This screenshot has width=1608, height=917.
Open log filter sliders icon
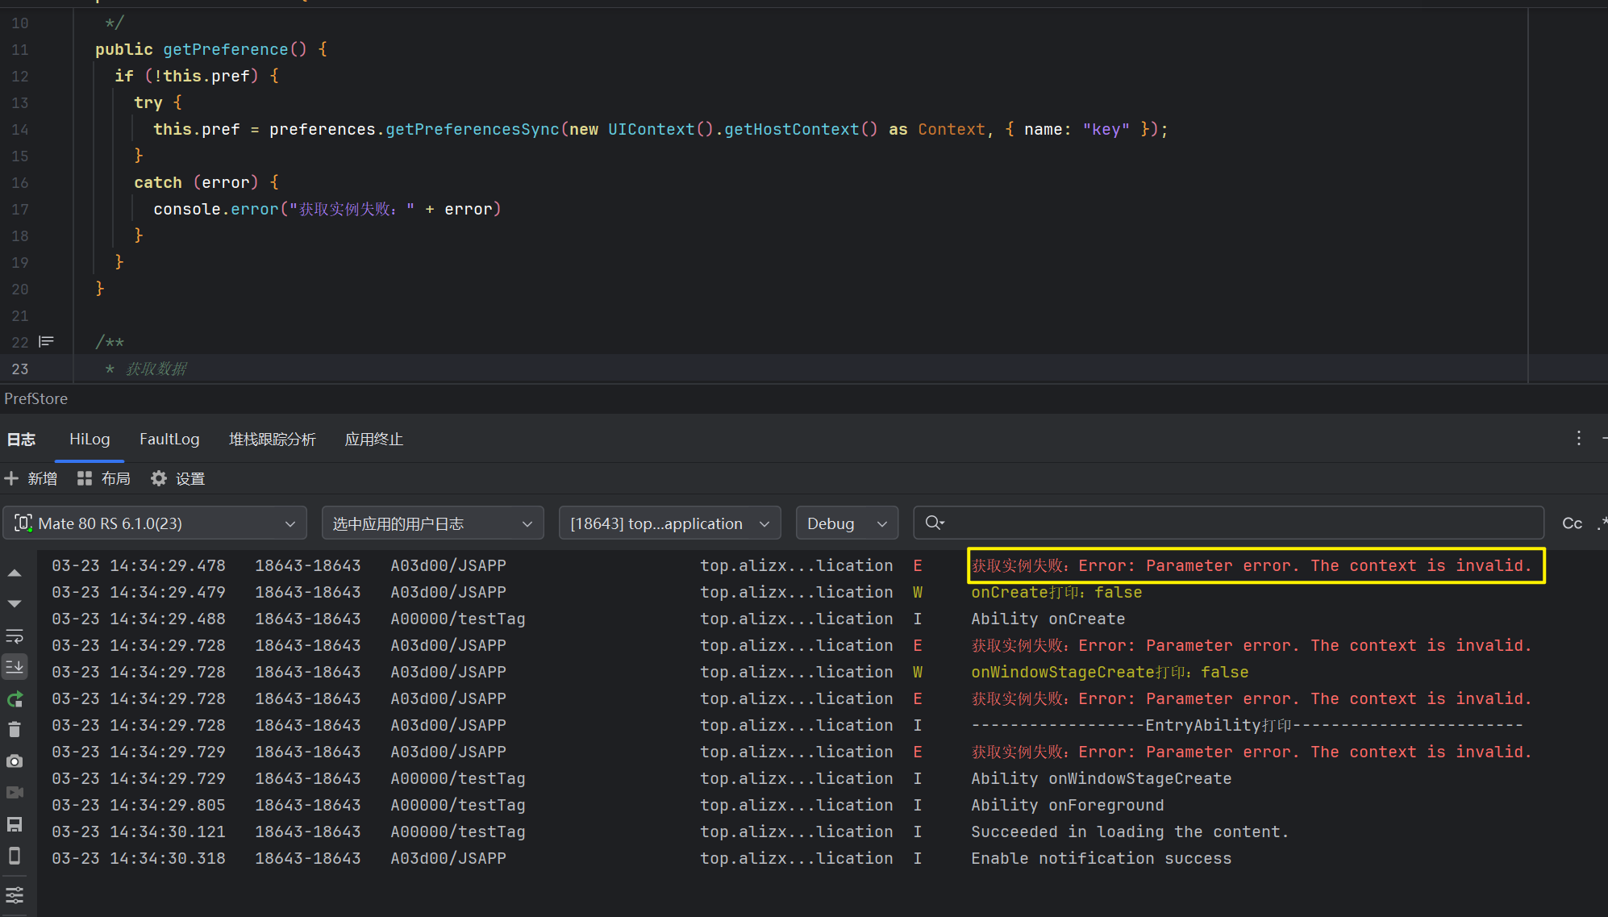[15, 894]
